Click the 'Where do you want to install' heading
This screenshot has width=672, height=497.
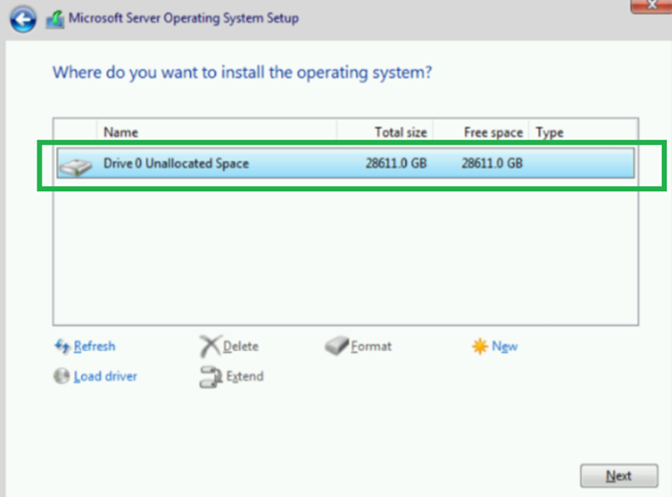[242, 73]
